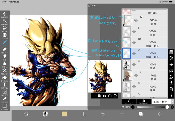Decrease opacity with minus button
The width and height of the screenshot is (175, 121).
pyautogui.click(x=133, y=107)
